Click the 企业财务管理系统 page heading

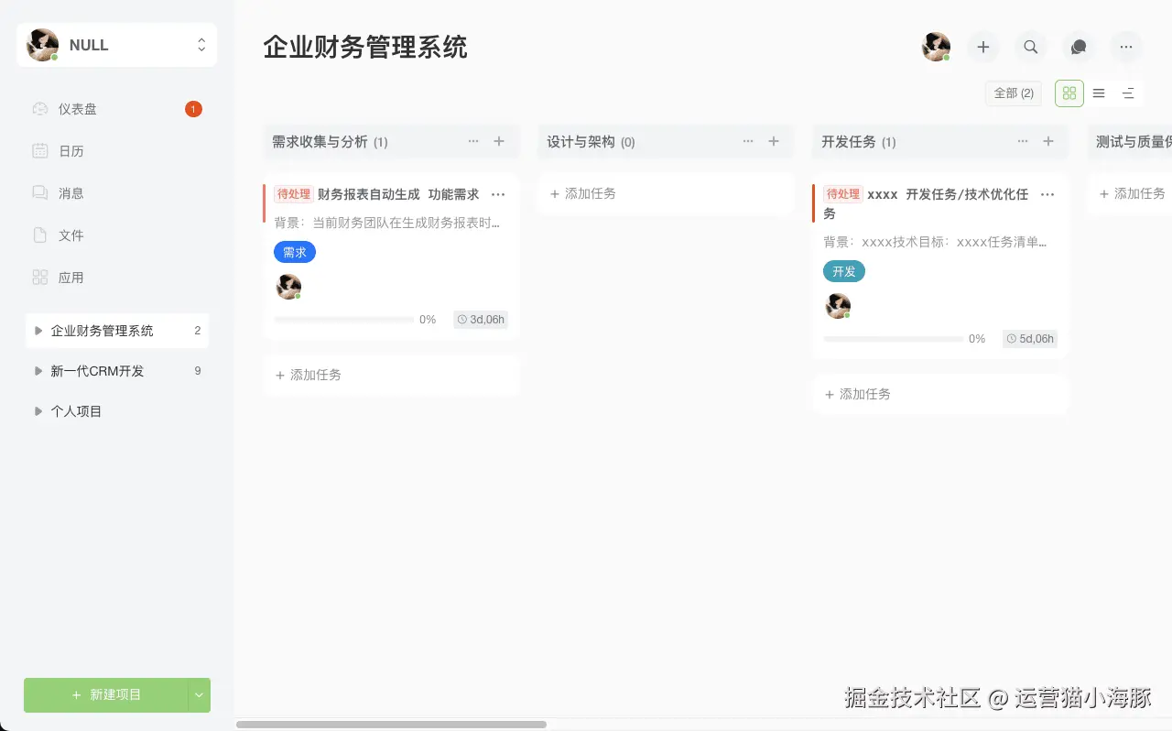(365, 48)
